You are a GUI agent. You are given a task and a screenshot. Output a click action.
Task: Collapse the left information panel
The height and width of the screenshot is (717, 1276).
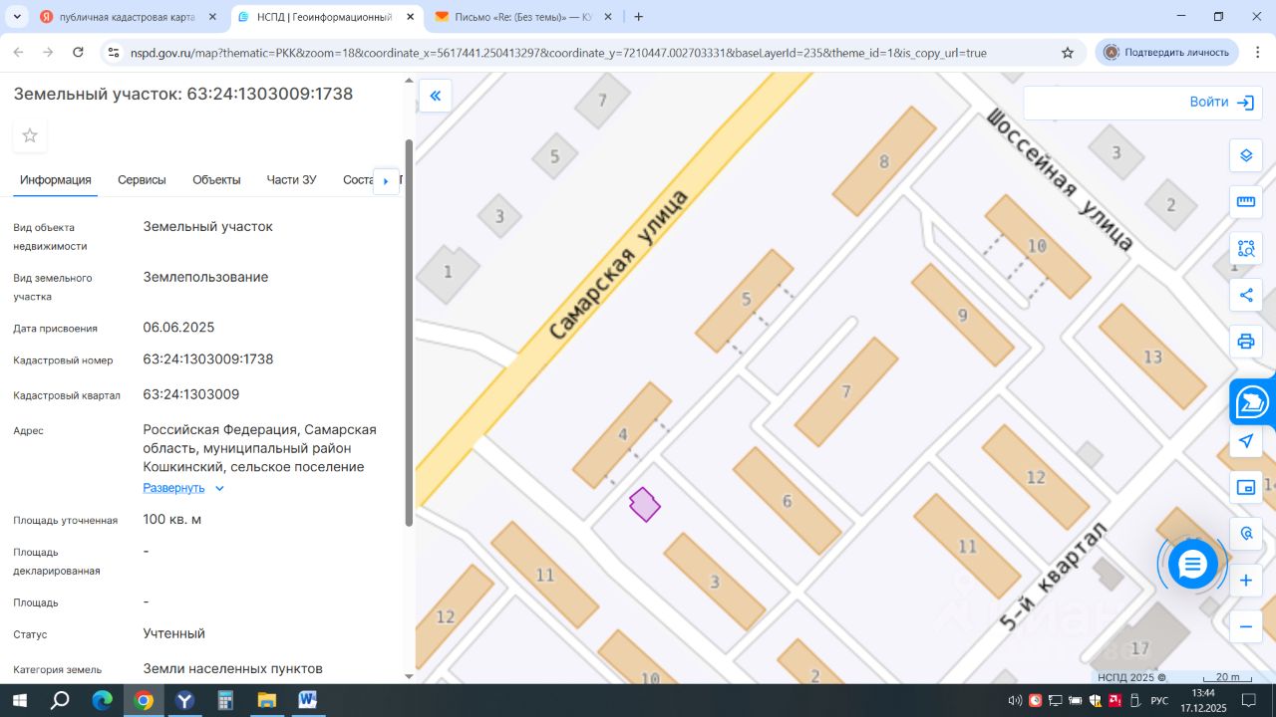coord(436,96)
